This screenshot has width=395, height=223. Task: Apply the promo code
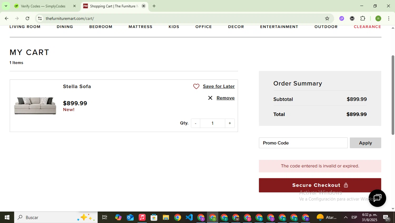coord(365,143)
